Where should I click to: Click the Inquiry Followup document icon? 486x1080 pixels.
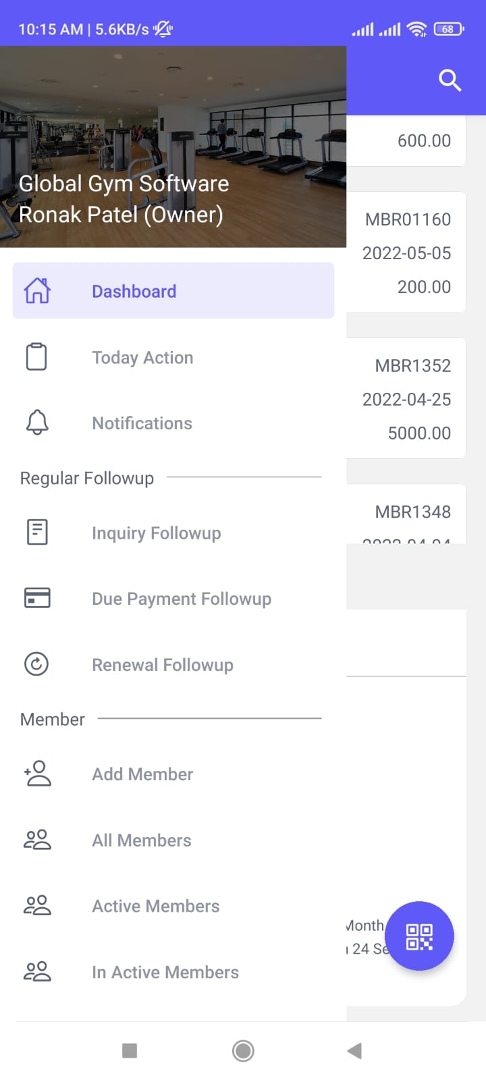point(37,532)
